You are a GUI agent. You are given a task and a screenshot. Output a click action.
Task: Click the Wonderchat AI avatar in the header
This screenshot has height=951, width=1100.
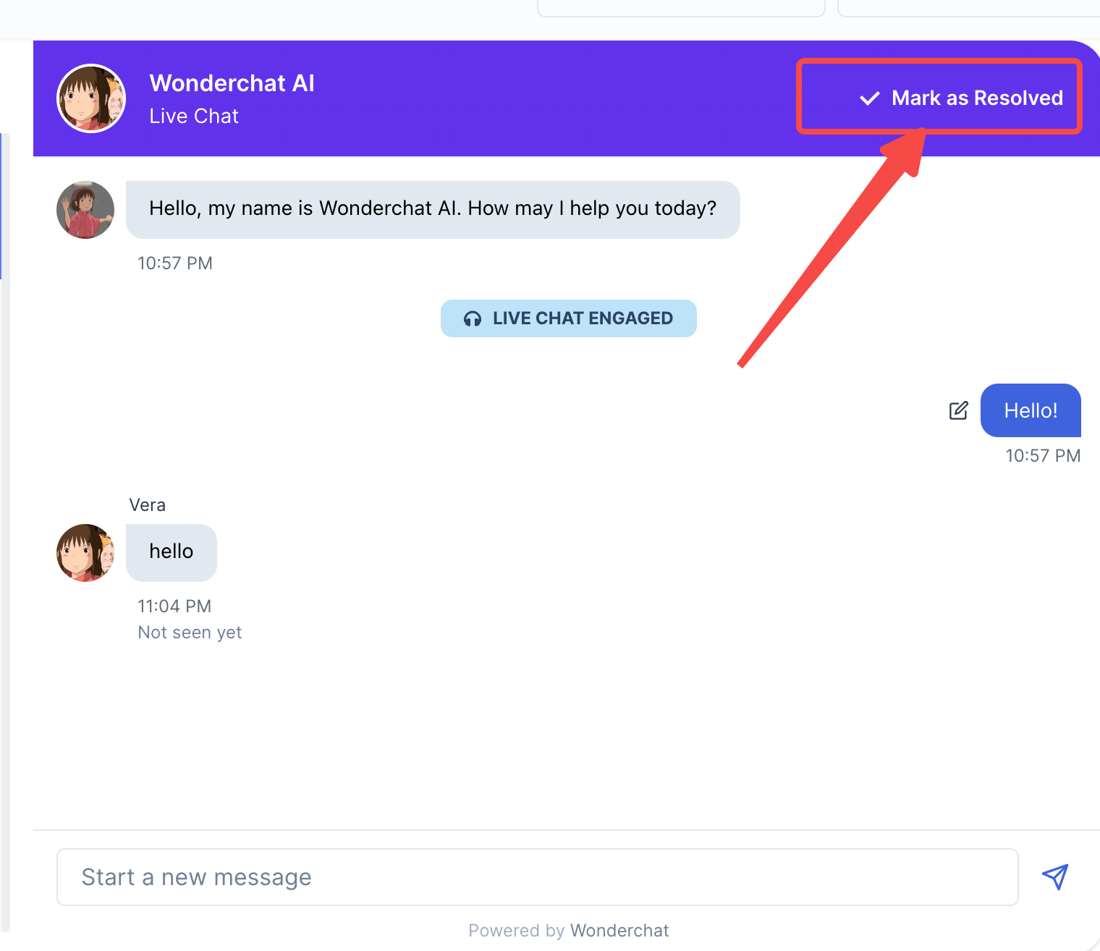(91, 98)
